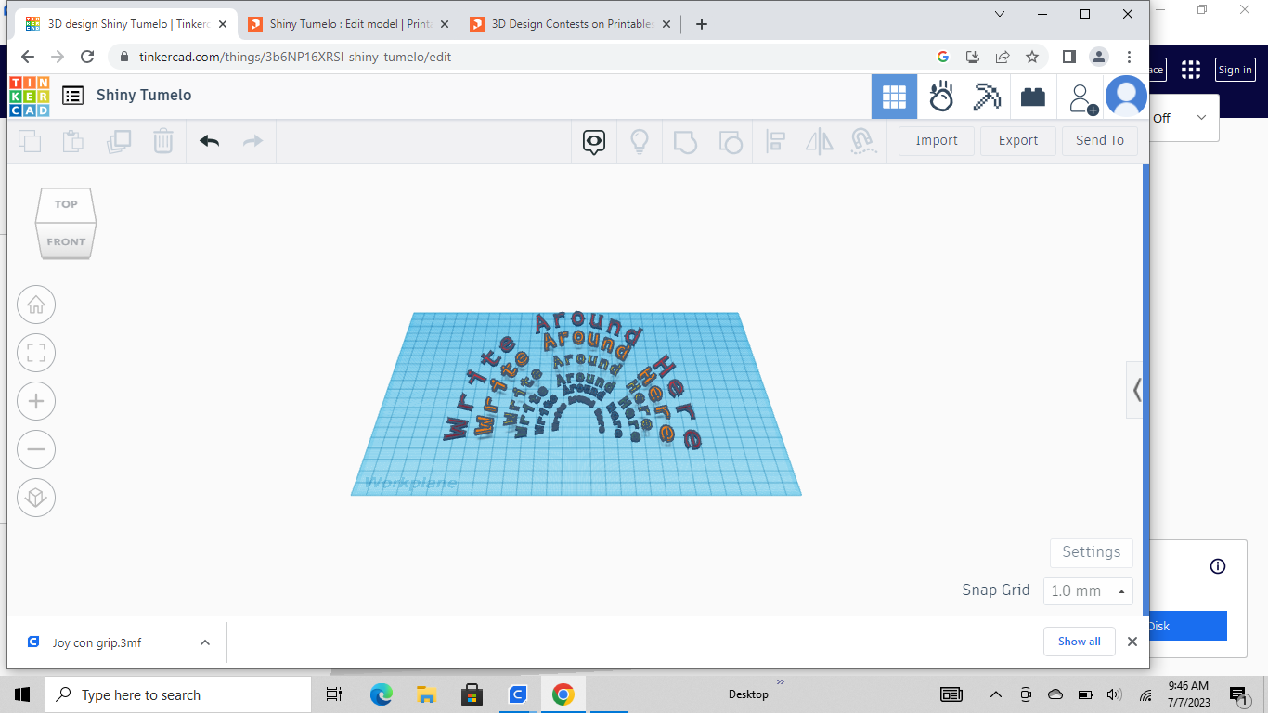Click the Copy tool icon
The width and height of the screenshot is (1268, 713).
click(x=31, y=141)
